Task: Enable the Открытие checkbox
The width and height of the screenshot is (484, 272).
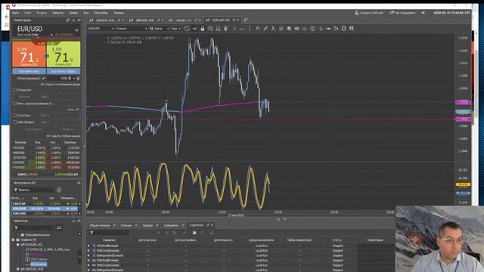Action: click(15, 90)
